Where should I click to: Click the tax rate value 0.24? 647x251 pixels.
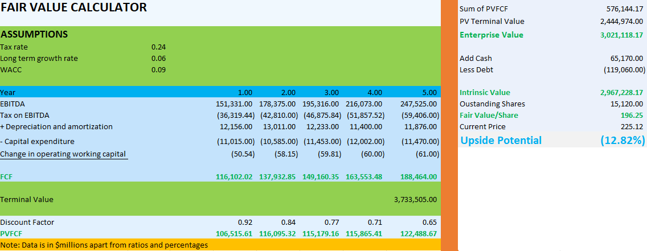point(158,47)
